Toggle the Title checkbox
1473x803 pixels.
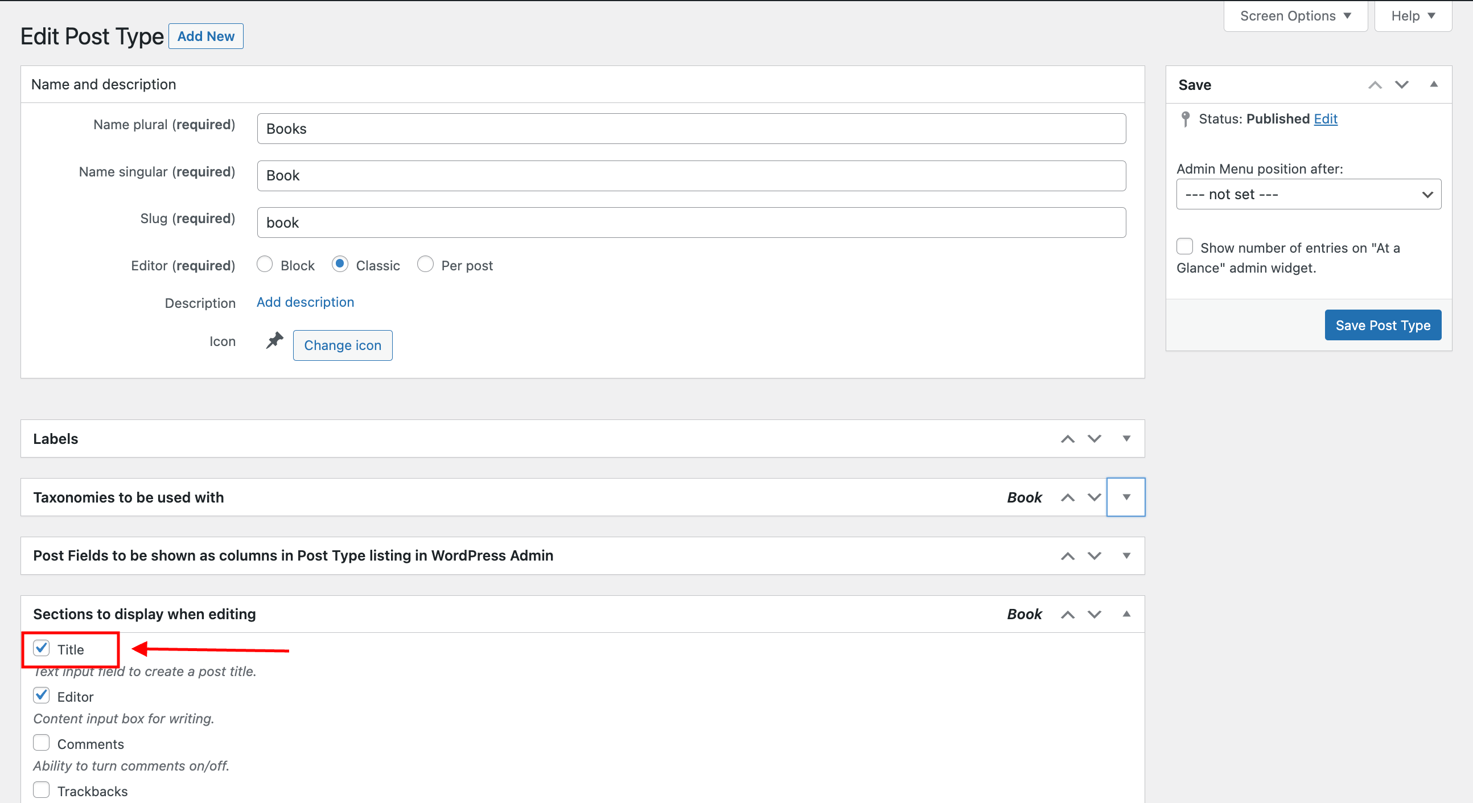[x=41, y=649]
